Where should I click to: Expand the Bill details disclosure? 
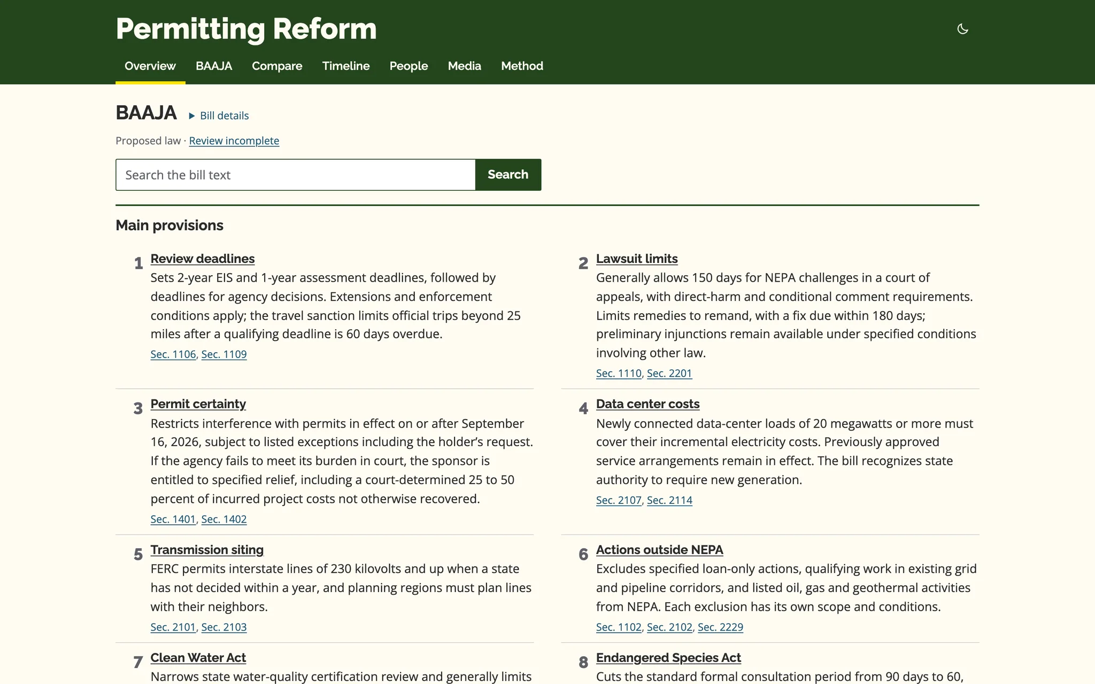coord(219,115)
